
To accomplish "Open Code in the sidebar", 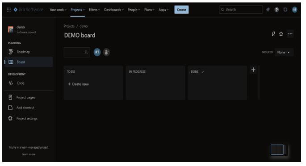I will [29, 83].
